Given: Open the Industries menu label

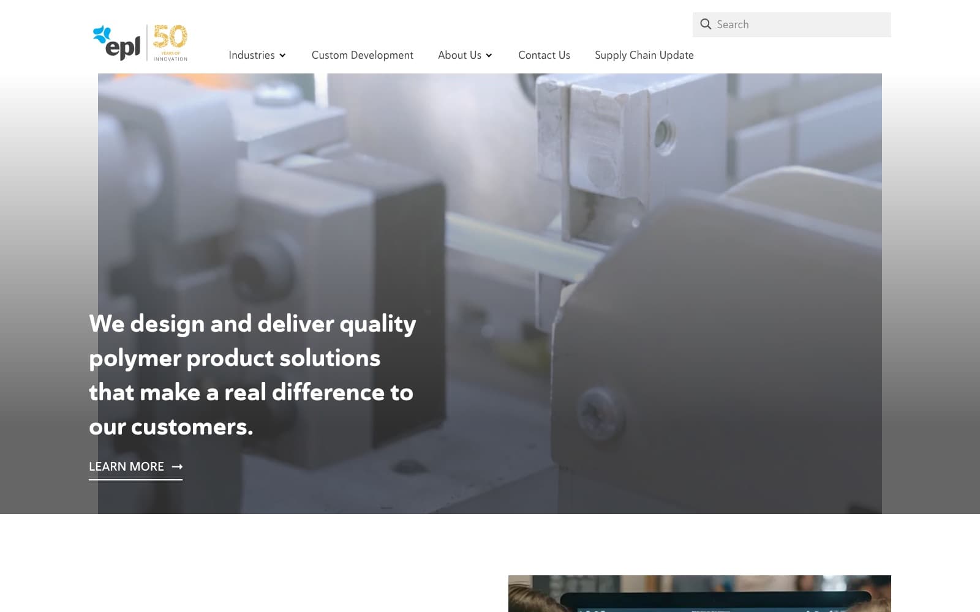Looking at the screenshot, I should click(x=252, y=55).
